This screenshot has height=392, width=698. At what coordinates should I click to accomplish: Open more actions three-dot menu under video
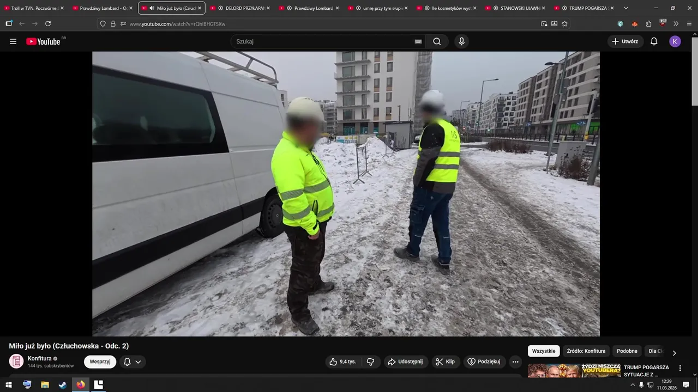click(515, 362)
